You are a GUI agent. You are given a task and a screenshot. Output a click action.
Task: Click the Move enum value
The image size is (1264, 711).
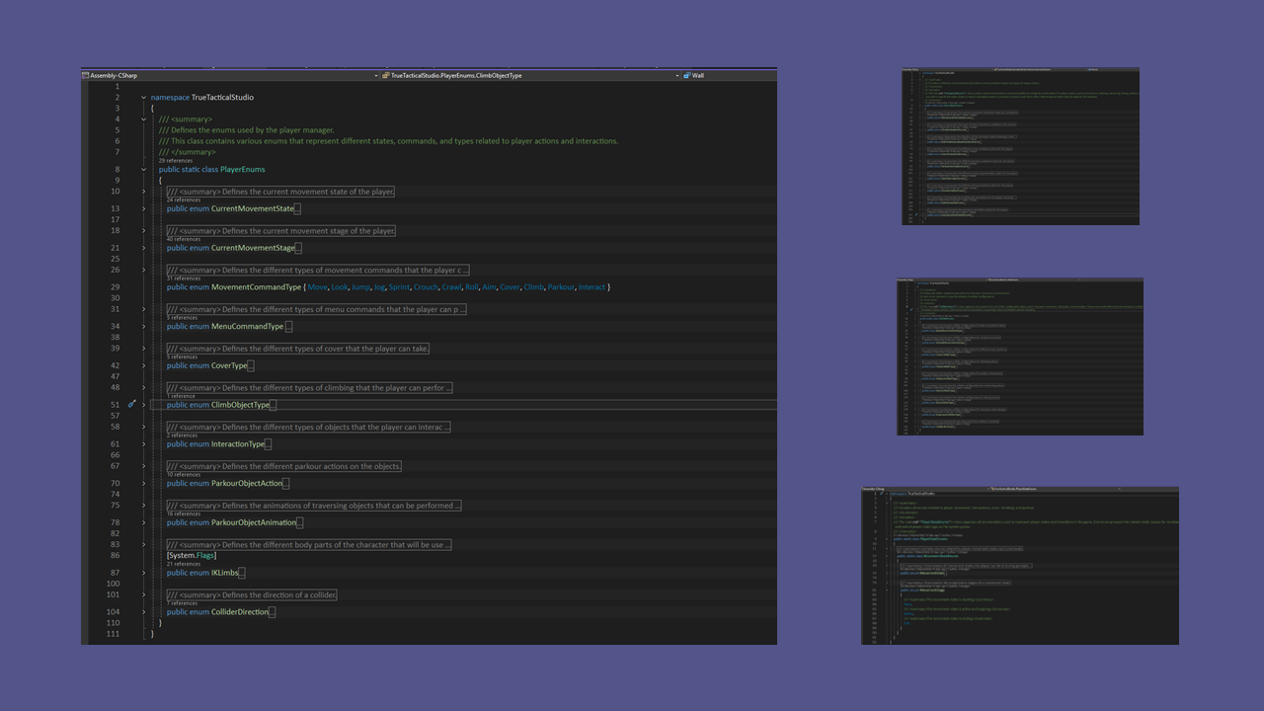pos(317,287)
